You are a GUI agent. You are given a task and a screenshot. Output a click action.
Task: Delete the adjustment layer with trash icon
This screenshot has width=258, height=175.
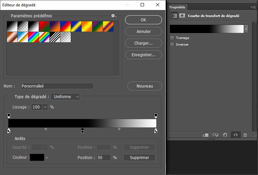[x=245, y=135]
